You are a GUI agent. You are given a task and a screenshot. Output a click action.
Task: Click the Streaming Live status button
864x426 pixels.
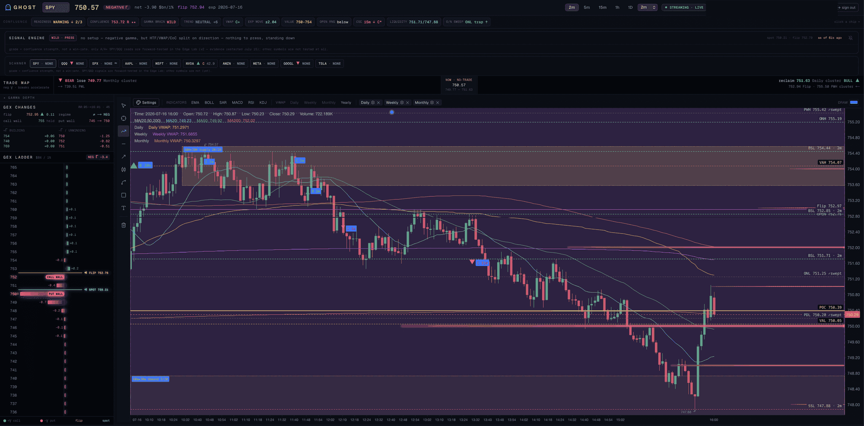[x=684, y=7]
